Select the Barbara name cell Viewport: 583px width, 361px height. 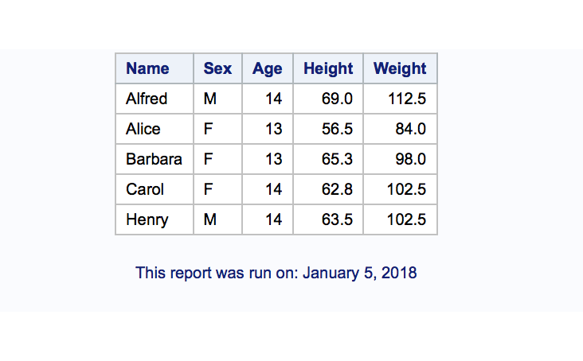click(x=155, y=159)
